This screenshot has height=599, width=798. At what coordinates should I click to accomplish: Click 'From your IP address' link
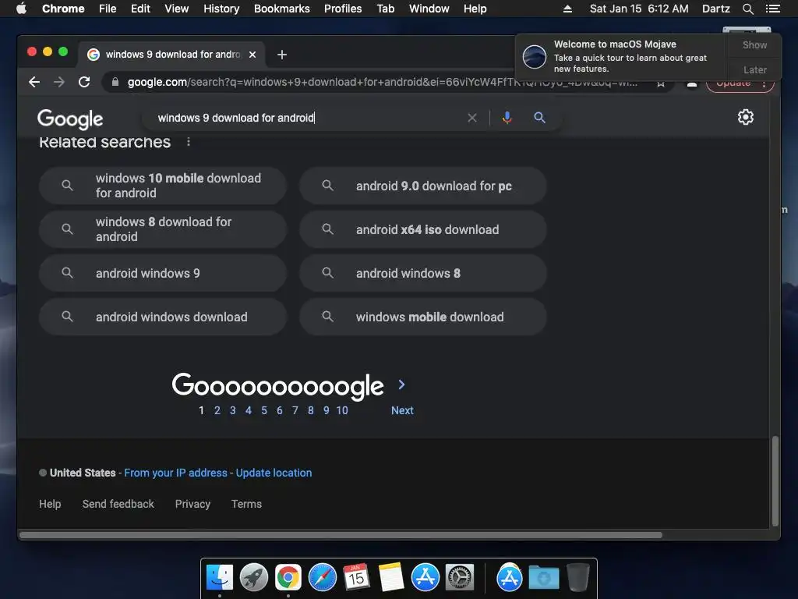175,473
